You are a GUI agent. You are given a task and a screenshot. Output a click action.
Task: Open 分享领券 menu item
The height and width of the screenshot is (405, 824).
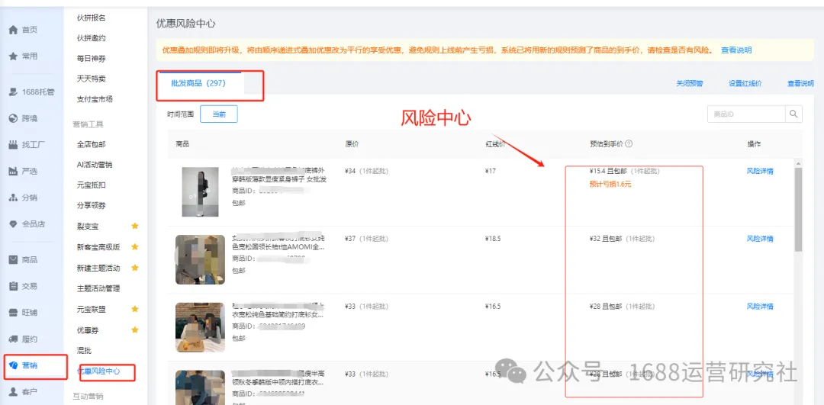pos(92,205)
